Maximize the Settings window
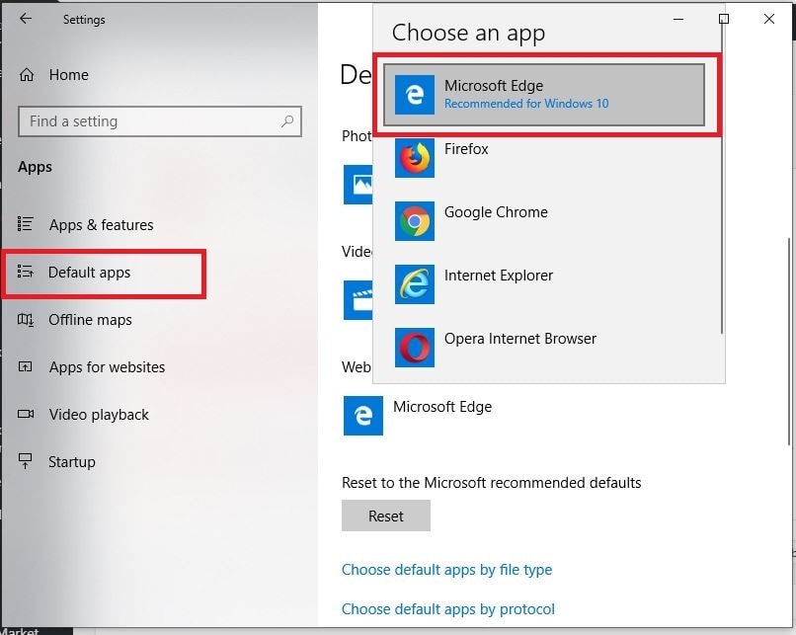Image resolution: width=796 pixels, height=635 pixels. pyautogui.click(x=724, y=20)
